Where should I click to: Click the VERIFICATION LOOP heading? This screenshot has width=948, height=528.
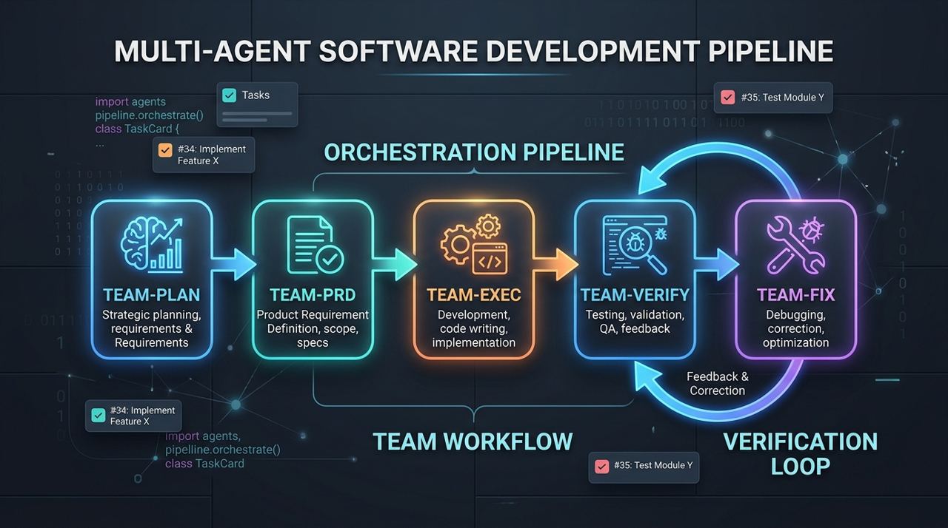pos(801,453)
